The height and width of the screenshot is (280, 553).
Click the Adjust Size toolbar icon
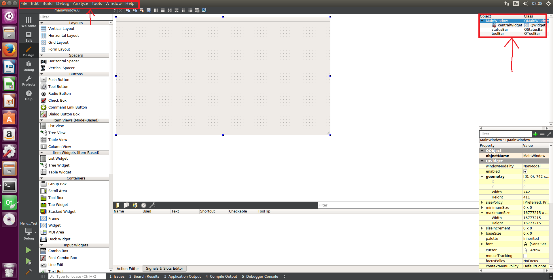pos(204,10)
